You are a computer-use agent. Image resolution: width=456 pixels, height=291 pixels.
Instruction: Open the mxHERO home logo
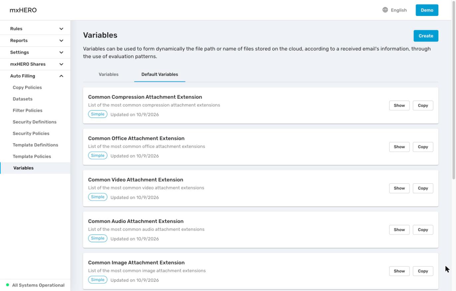click(x=23, y=10)
